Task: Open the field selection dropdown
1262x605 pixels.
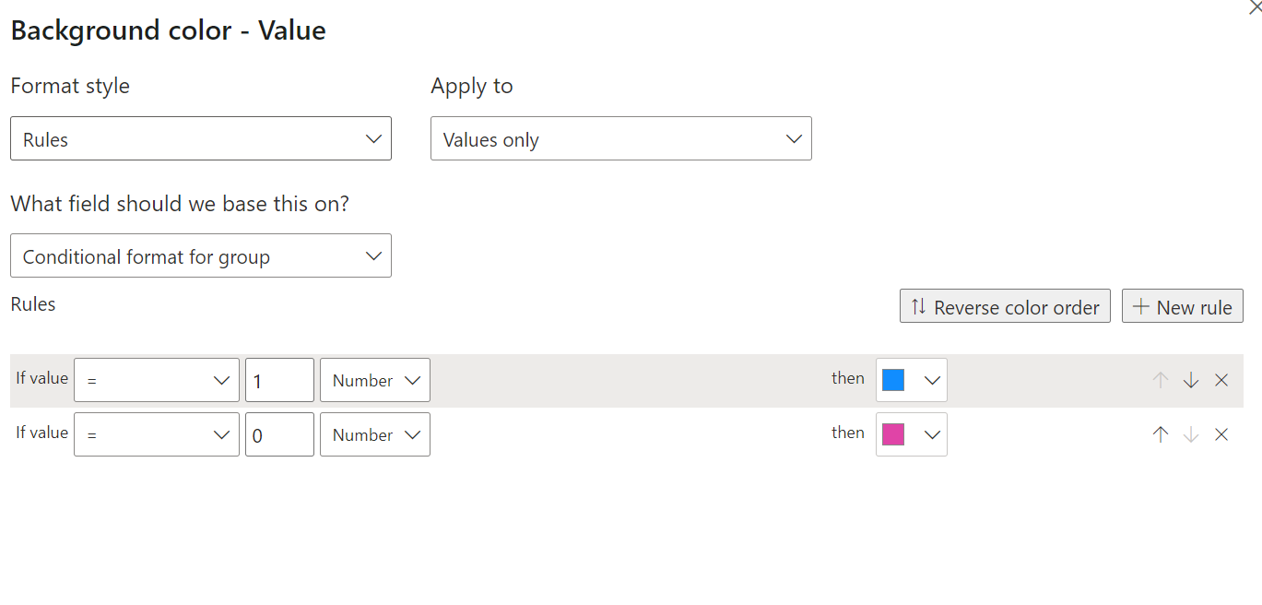Action: point(201,255)
